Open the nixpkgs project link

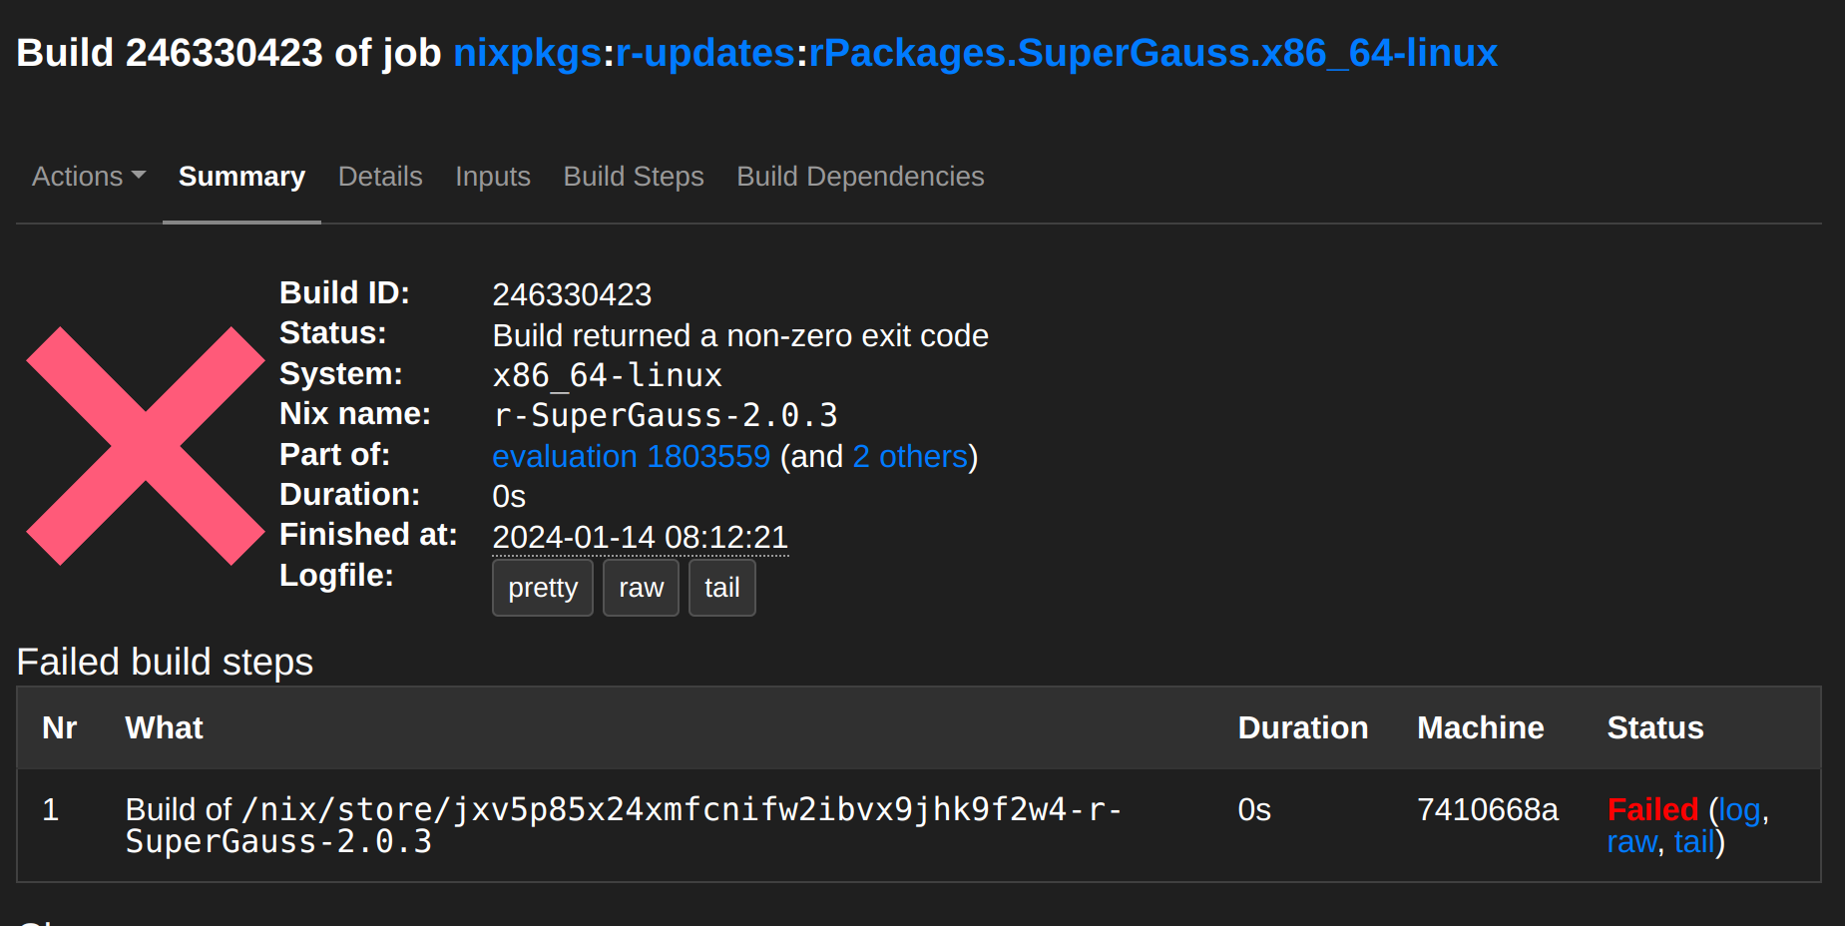point(528,53)
